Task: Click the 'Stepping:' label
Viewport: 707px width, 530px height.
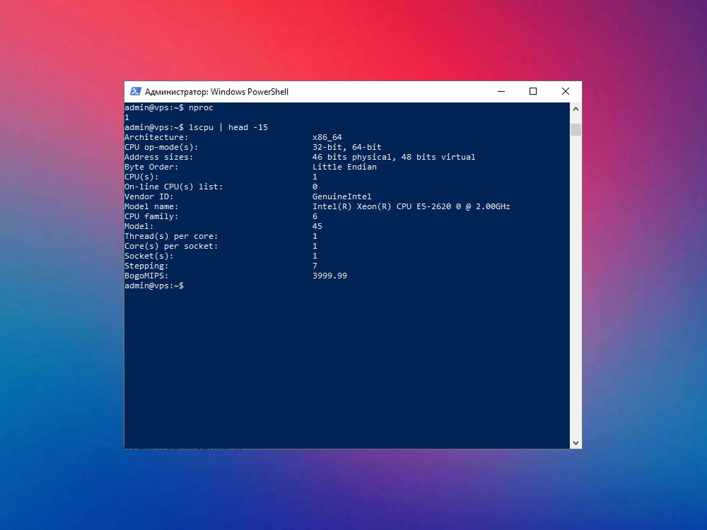Action: (146, 266)
